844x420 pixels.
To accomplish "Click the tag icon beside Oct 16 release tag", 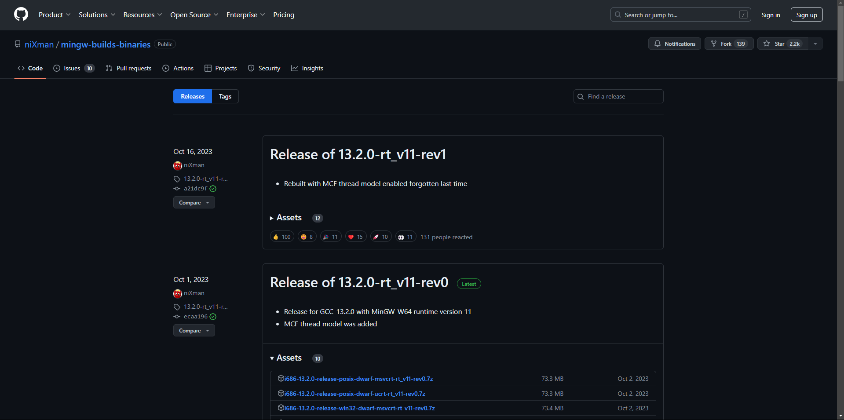I will tap(177, 179).
